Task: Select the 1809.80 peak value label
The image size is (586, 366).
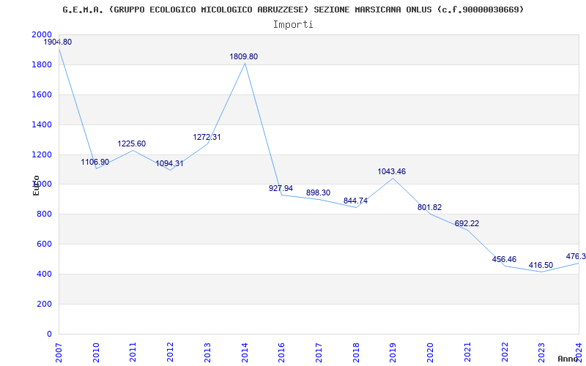Action: tap(244, 57)
